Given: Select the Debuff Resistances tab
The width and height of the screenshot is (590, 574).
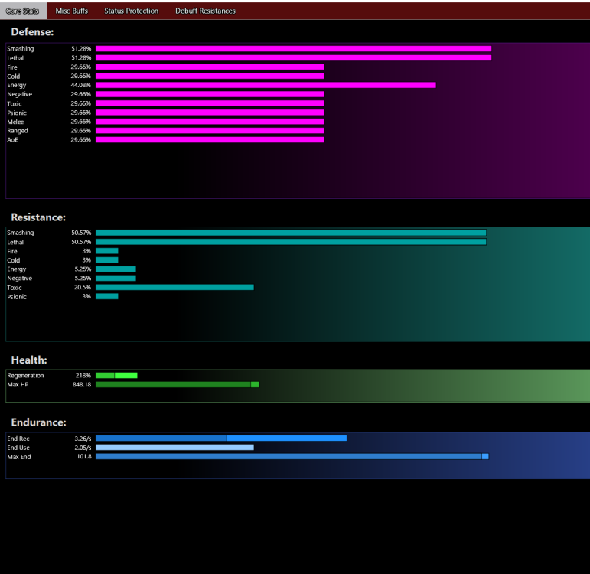Looking at the screenshot, I should [205, 11].
